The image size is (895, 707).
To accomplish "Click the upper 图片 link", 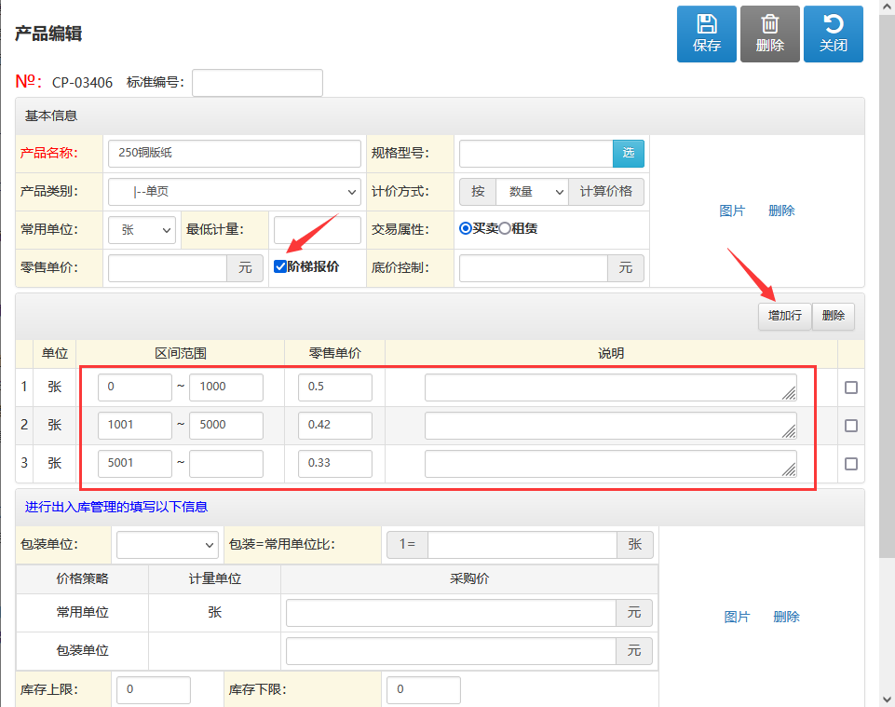I will [732, 211].
